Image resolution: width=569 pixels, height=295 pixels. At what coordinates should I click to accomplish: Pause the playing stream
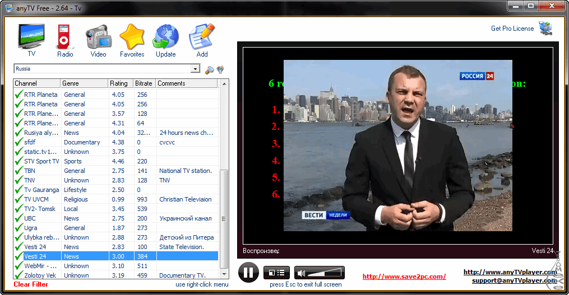248,273
